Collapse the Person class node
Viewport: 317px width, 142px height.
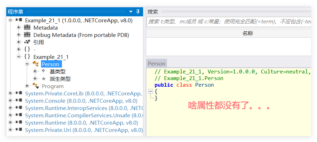coord(27,64)
